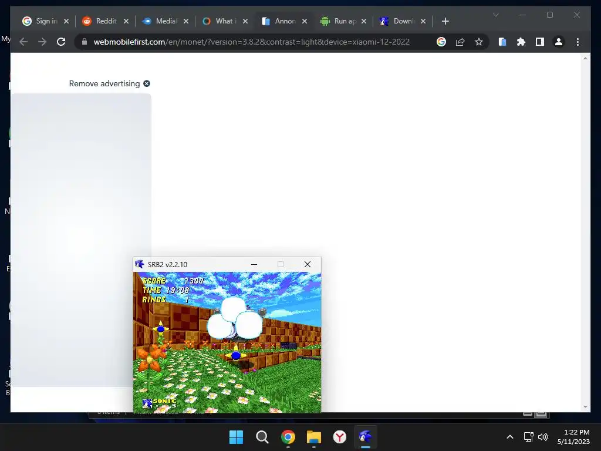601x451 pixels.
Task: Close the Reddit tab
Action: [x=126, y=21]
